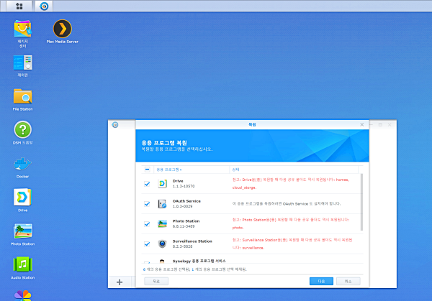Image resolution: width=432 pixels, height=301 pixels.
Task: Toggle the select-all checkbox in list header
Action: click(147, 170)
